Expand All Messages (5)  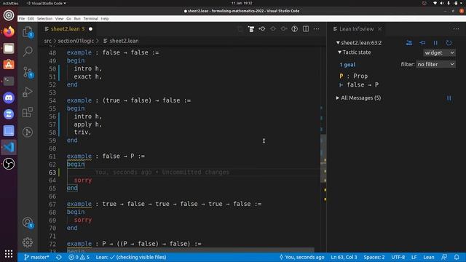pyautogui.click(x=358, y=98)
